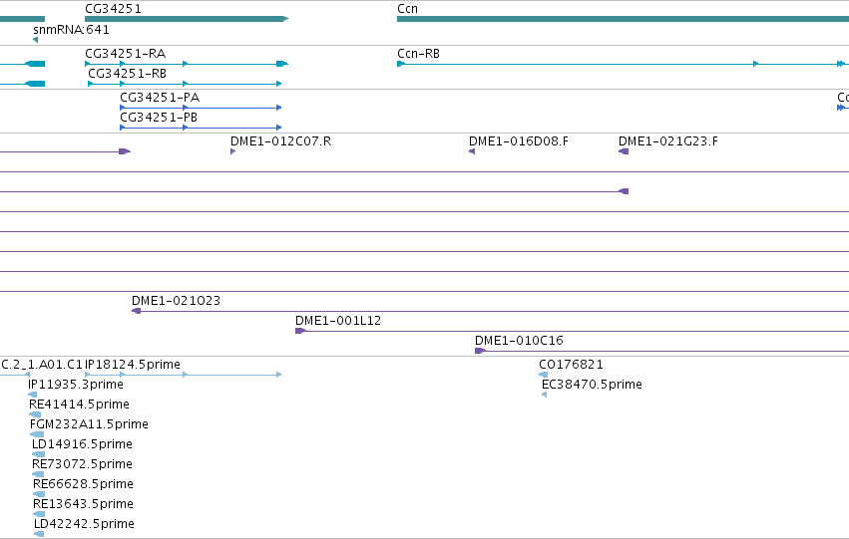The height and width of the screenshot is (539, 849).
Task: Click the LD14916.5prime EST label
Action: [x=82, y=444]
